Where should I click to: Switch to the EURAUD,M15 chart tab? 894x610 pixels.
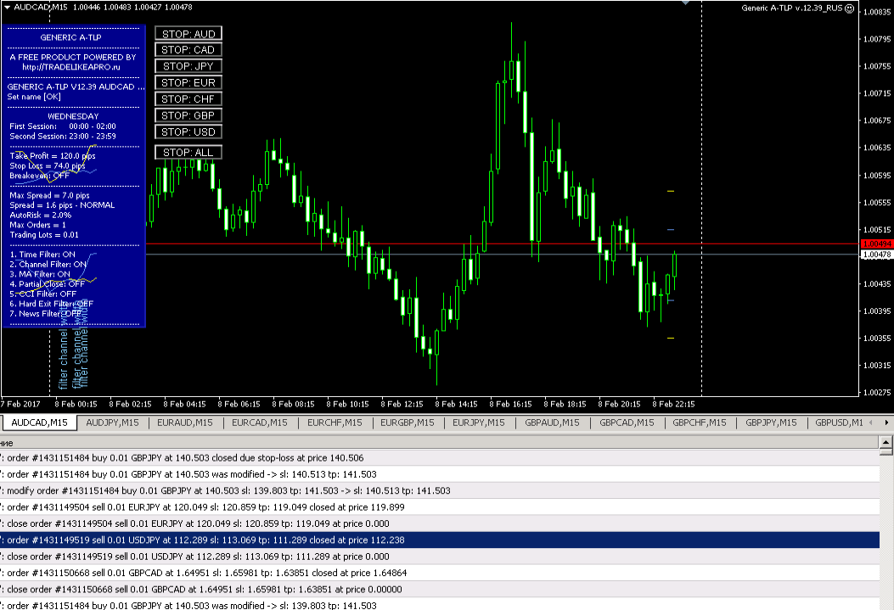pyautogui.click(x=185, y=423)
